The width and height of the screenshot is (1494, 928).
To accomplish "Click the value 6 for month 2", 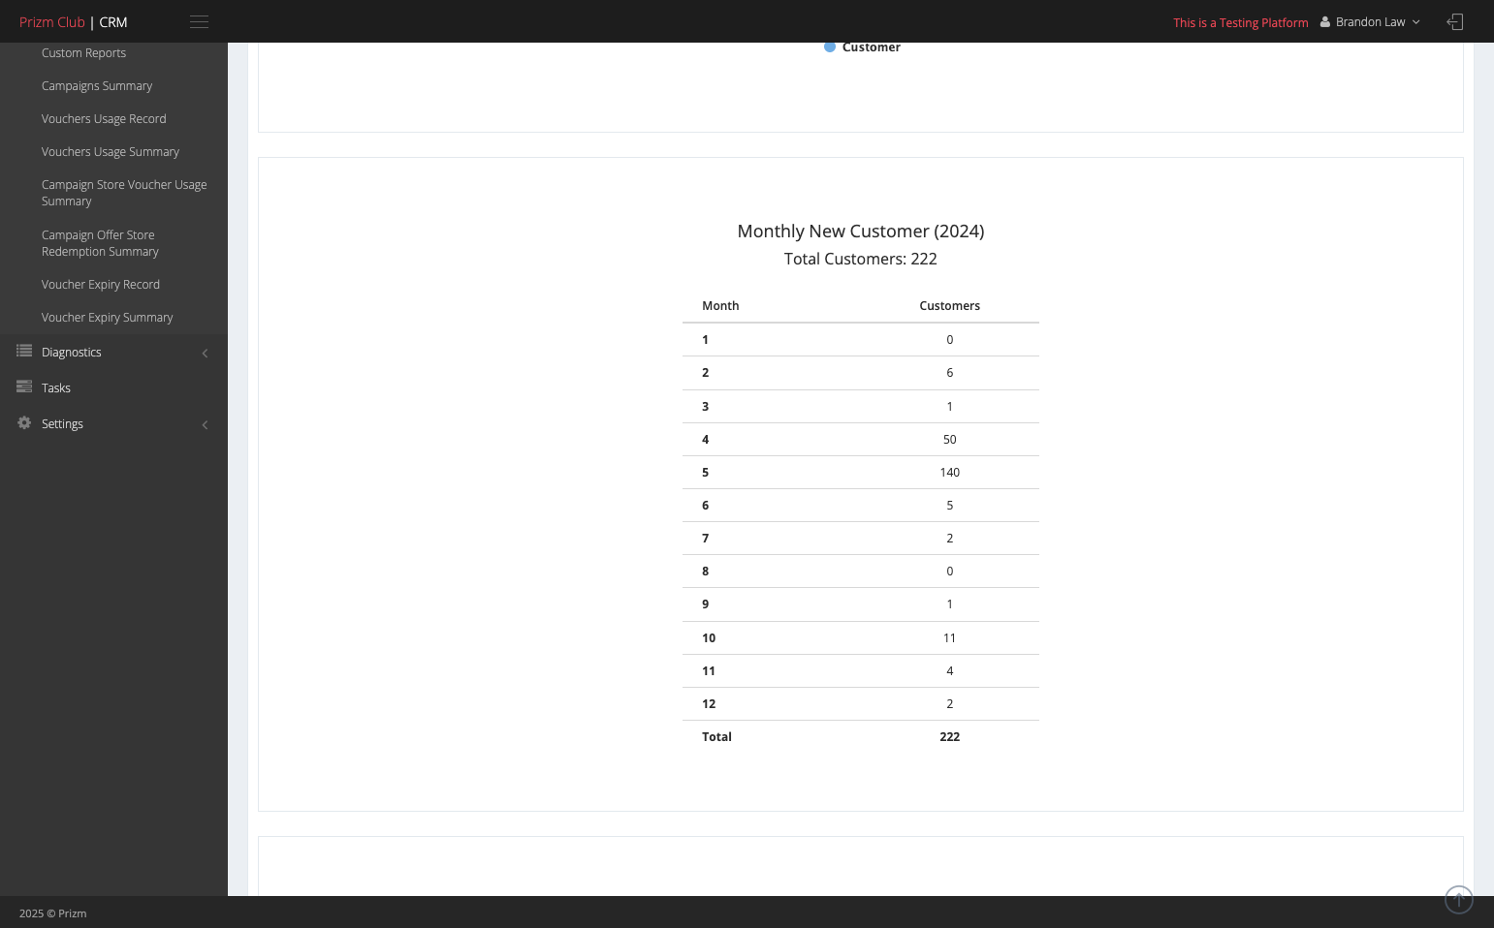I will (x=949, y=373).
